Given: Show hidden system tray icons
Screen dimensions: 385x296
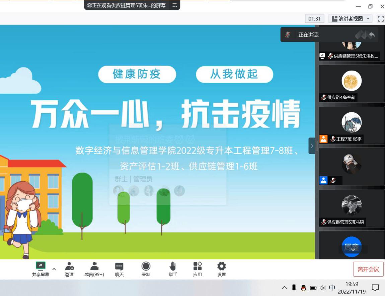Looking at the screenshot, I should (284, 288).
